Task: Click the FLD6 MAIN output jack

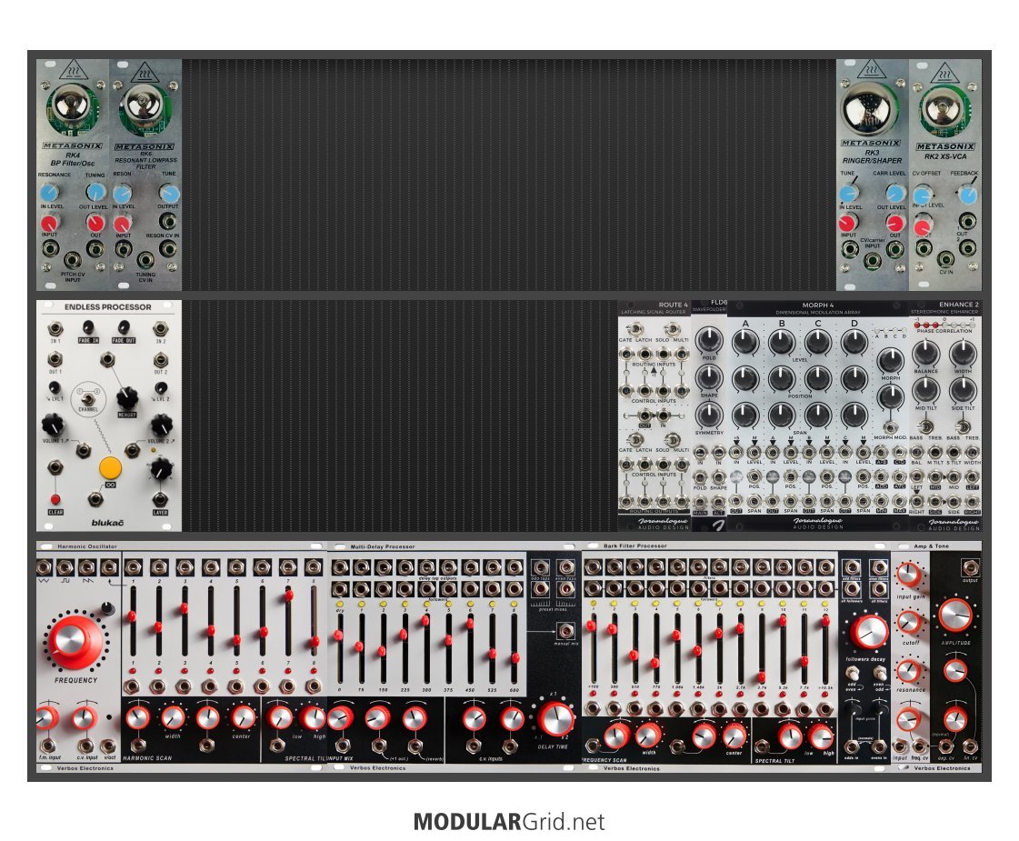Action: [x=701, y=503]
